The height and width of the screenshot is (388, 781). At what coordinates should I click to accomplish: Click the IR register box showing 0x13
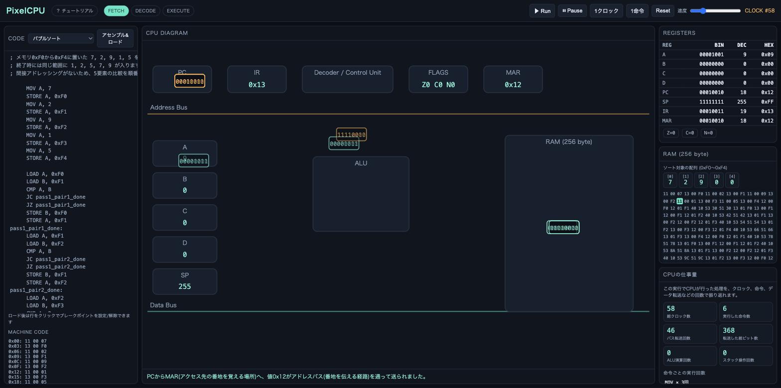tap(257, 79)
